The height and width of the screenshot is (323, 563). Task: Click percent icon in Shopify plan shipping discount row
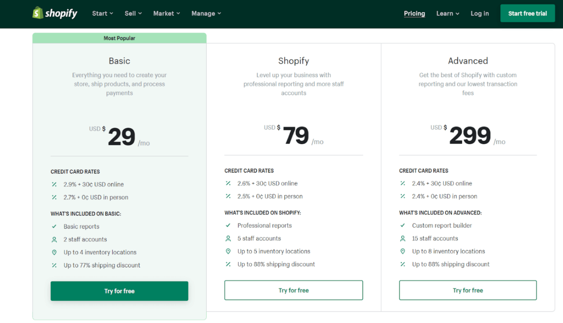point(228,264)
